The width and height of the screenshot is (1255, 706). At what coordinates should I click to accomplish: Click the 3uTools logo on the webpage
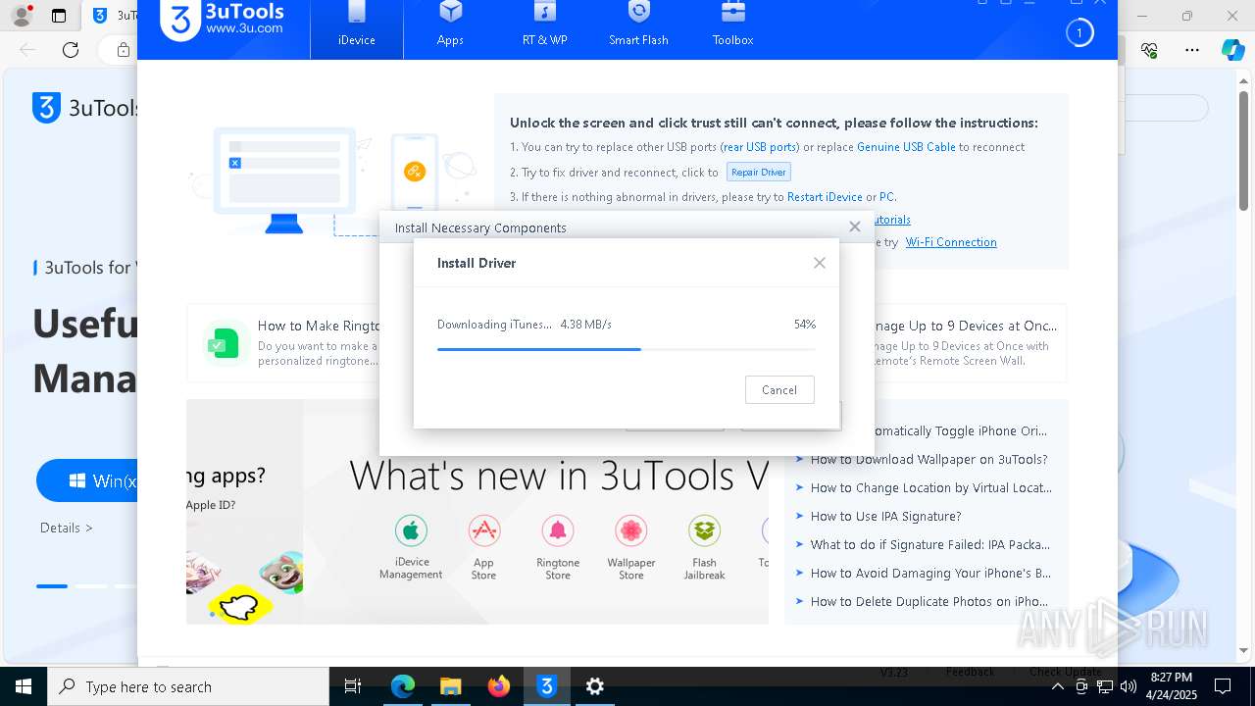pos(85,108)
